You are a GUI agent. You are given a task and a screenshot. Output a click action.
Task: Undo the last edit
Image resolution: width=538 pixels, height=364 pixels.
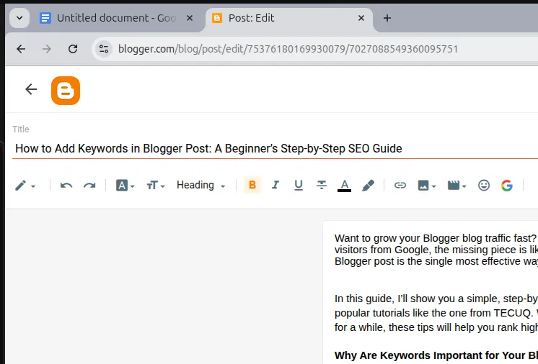66,186
